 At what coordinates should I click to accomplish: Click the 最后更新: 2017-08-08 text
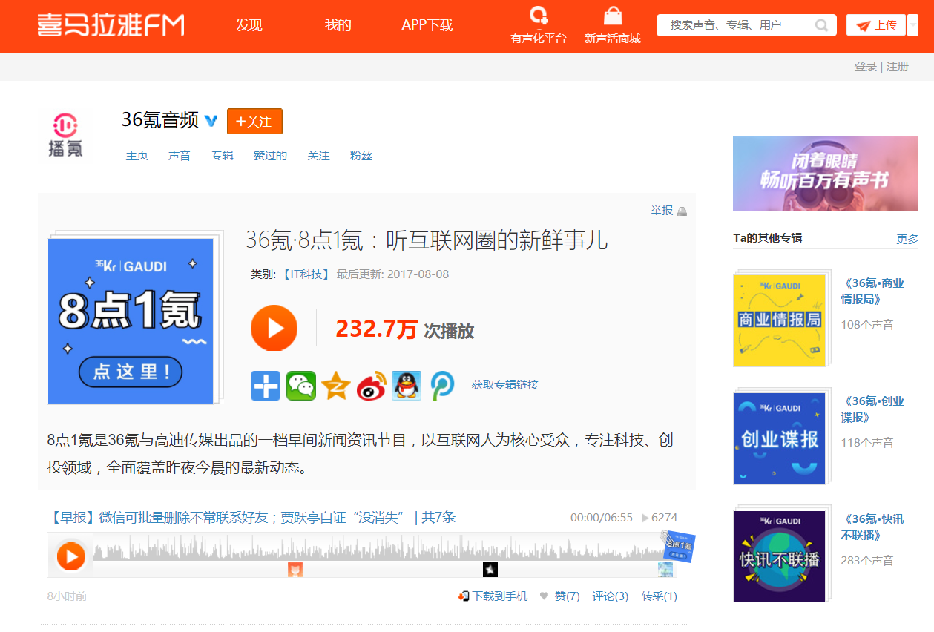tap(393, 274)
